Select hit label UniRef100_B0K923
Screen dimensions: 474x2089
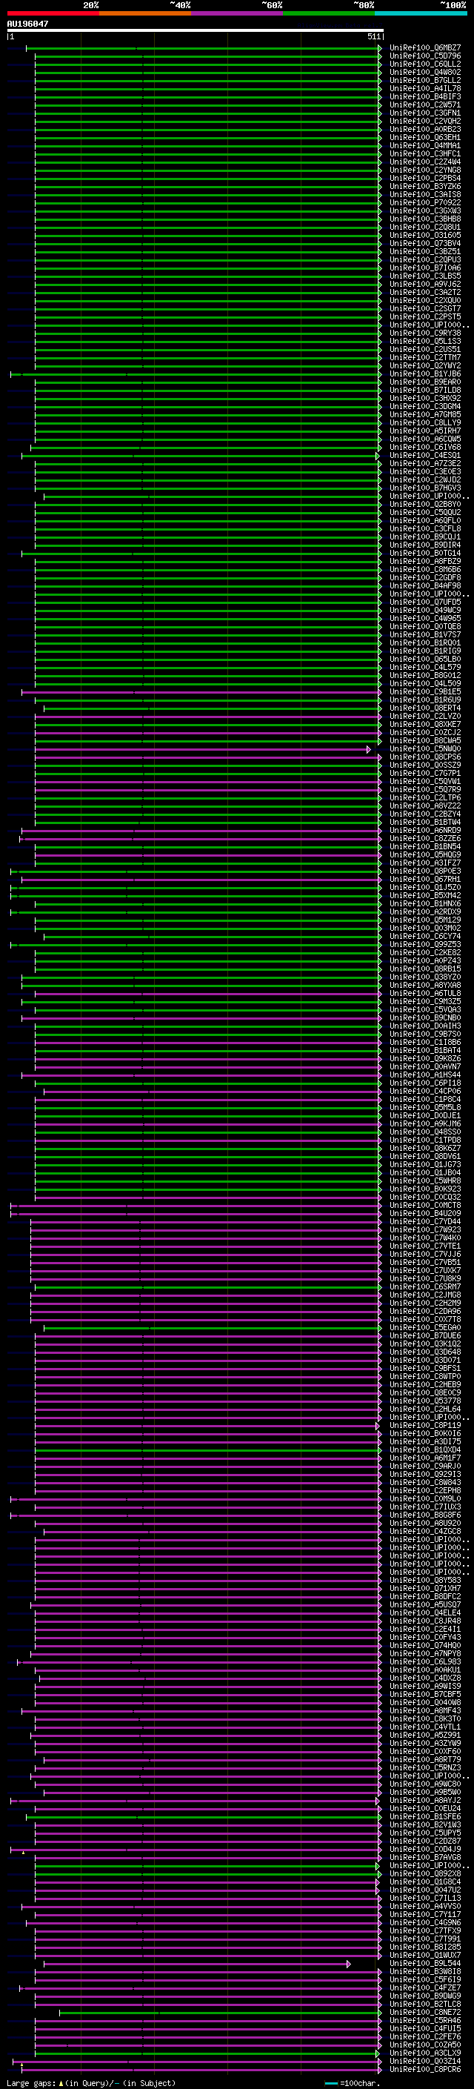(x=425, y=1189)
